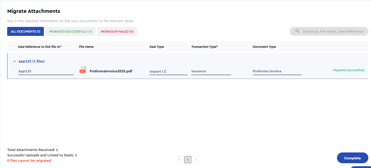The width and height of the screenshot is (371, 168).
Task: Open Migration Failed (0) tab
Action: (117, 31)
